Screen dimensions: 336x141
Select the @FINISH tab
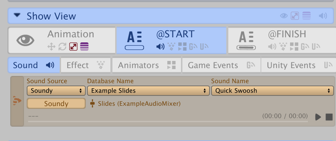coord(281,40)
